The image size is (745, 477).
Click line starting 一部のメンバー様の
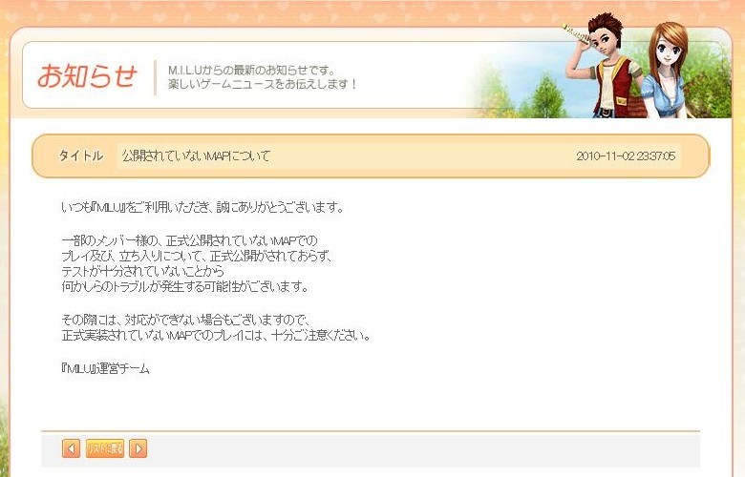(x=189, y=240)
